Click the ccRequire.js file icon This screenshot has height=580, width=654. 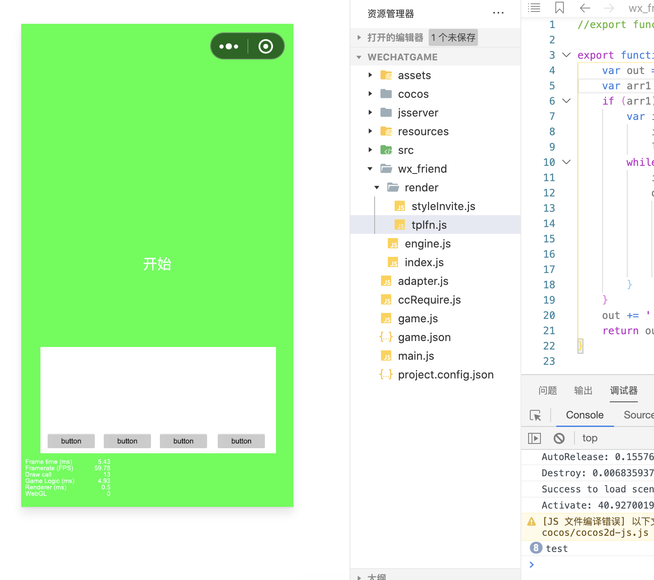pos(386,300)
